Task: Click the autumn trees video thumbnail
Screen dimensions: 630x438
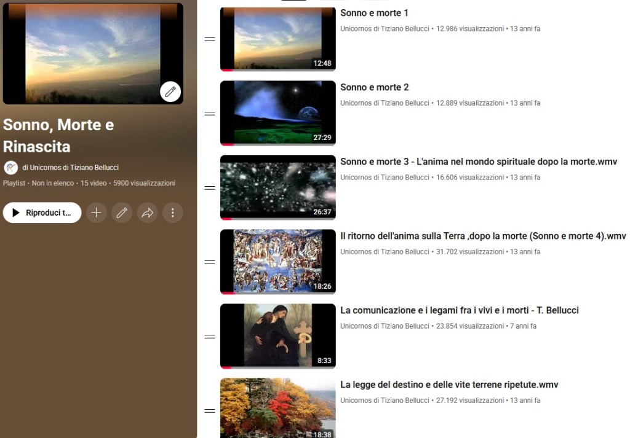Action: tap(277, 408)
